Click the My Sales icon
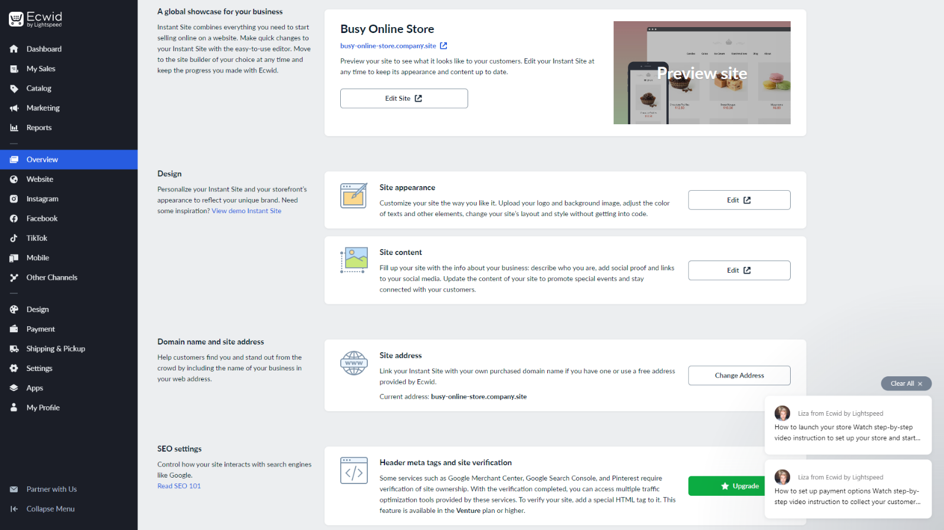944x530 pixels. 14,69
